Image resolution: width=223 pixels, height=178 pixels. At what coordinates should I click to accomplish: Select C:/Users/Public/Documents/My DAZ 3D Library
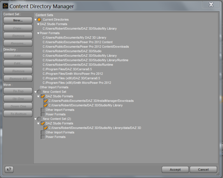[x=74, y=37]
